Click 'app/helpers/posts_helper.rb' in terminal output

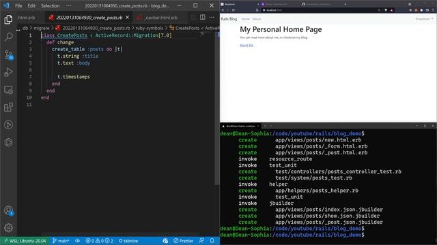[x=317, y=191]
